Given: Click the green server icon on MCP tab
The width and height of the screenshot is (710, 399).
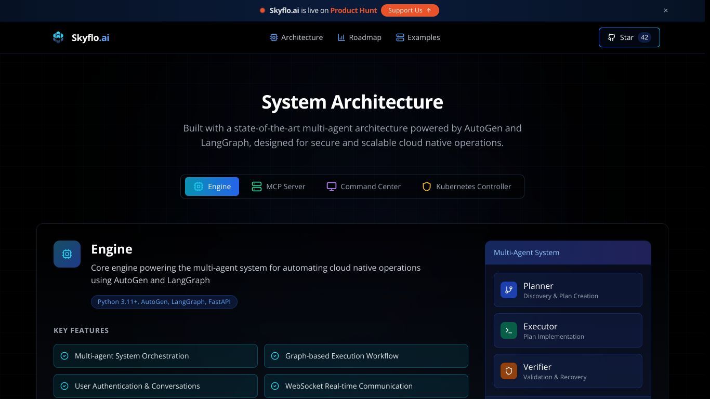Looking at the screenshot, I should point(257,187).
